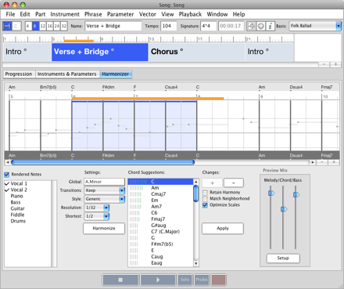Screen dimensions: 344x289
Task: Open the Parameter menu
Action: point(120,14)
